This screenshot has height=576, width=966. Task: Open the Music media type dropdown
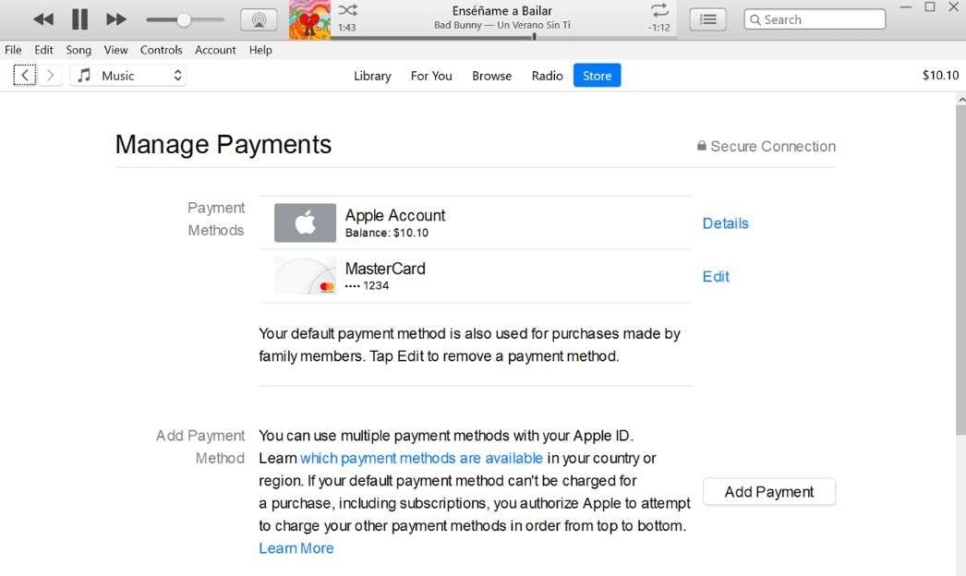click(128, 75)
